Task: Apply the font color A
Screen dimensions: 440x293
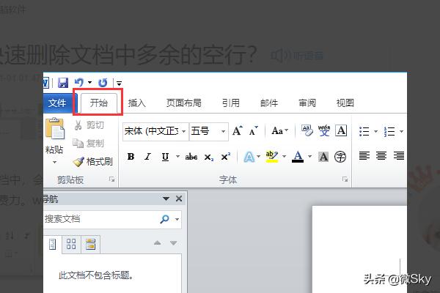Action: (298, 157)
